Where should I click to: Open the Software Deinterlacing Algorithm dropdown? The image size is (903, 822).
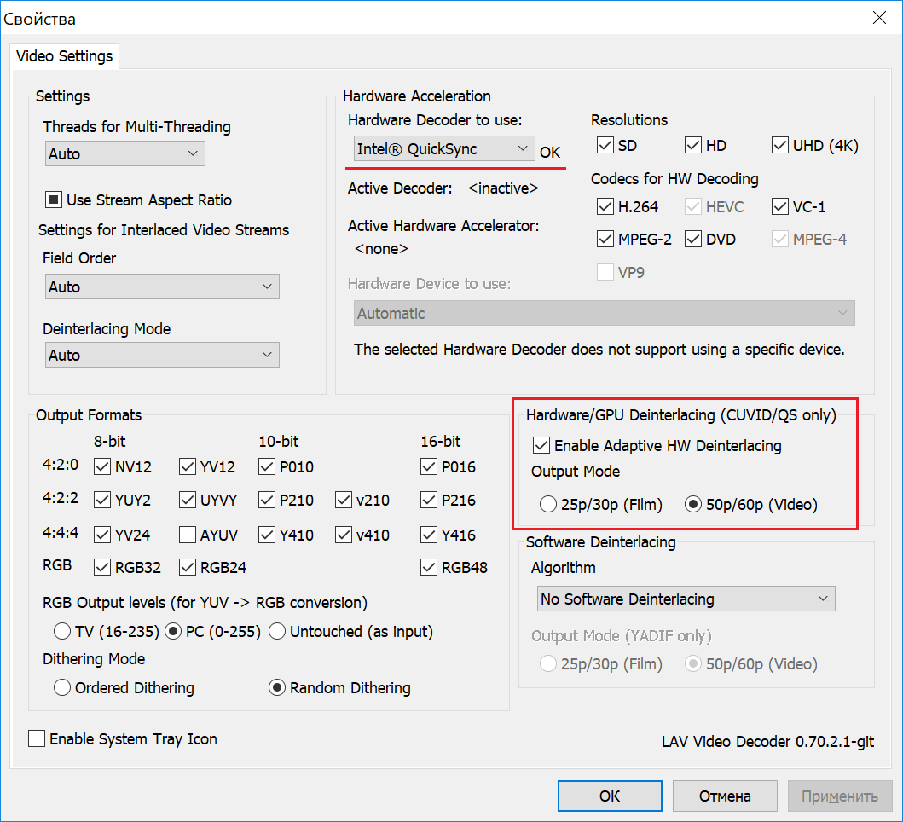click(x=685, y=599)
